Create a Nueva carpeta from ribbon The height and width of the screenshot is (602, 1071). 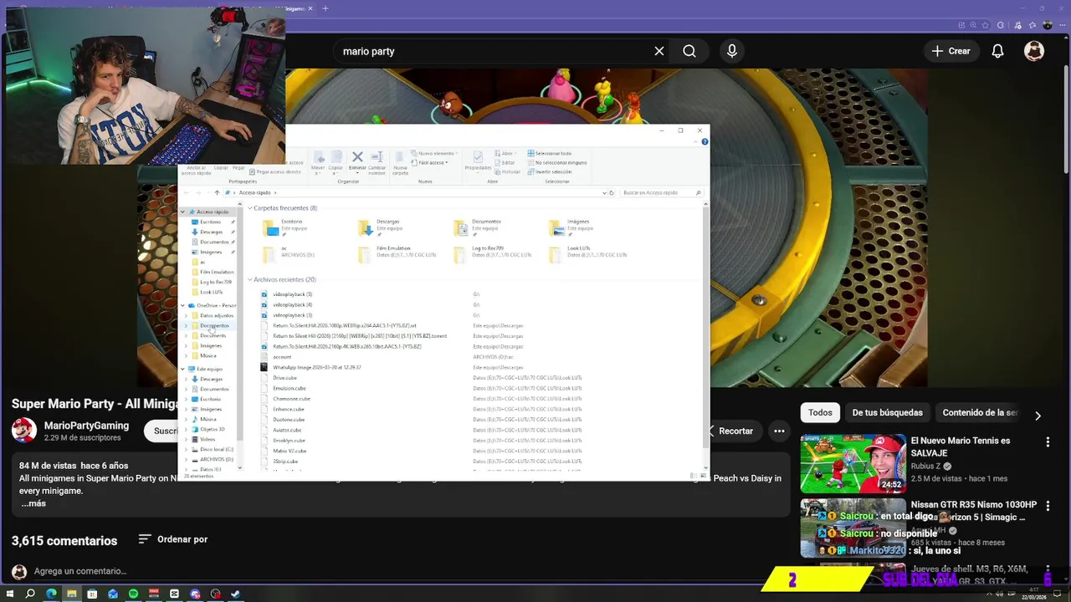[x=400, y=162]
